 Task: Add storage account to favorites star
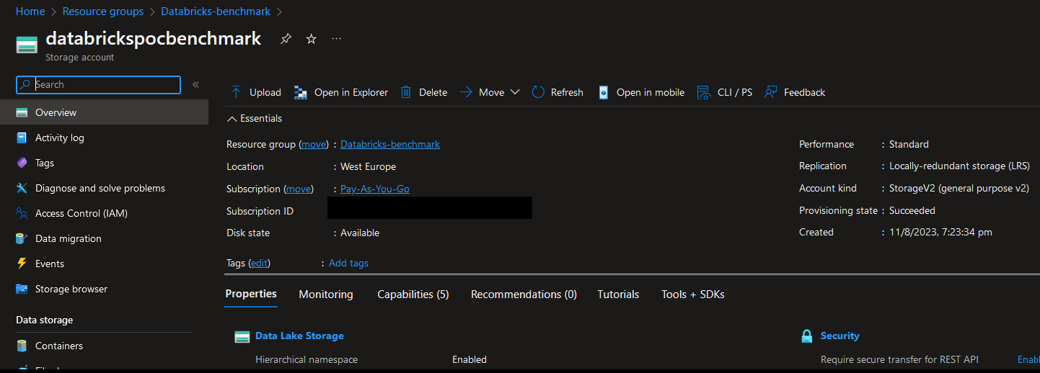tap(311, 39)
